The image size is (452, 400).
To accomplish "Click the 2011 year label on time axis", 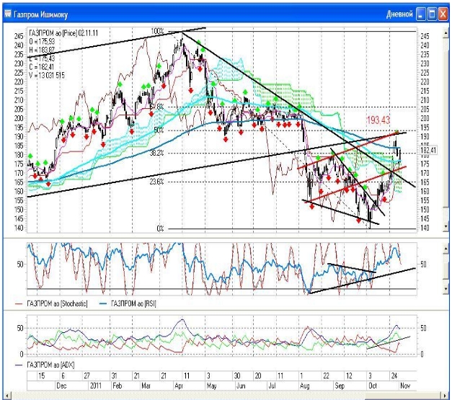I will coord(96,386).
